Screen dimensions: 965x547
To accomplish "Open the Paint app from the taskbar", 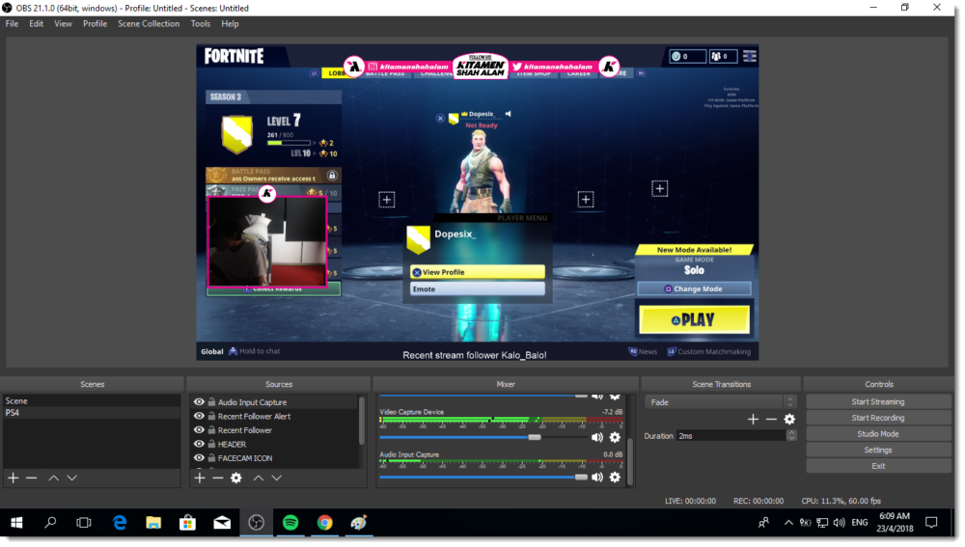I will [359, 523].
